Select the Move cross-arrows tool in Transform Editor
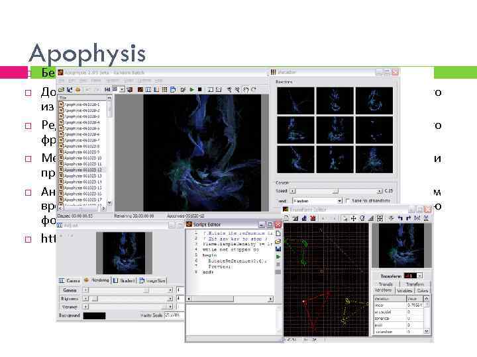Image resolution: width=477 pixels, height=357 pixels. (354, 218)
